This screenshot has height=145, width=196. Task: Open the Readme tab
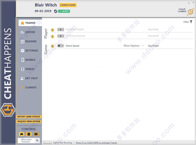(x=28, y=41)
